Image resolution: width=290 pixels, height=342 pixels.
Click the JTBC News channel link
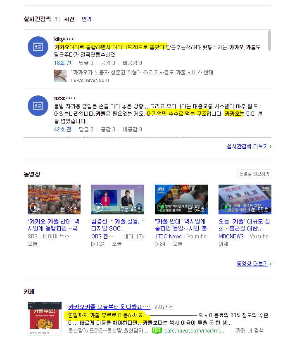168,236
